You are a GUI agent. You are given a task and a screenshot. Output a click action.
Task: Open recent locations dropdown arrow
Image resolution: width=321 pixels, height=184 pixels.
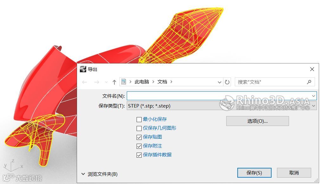(106, 82)
